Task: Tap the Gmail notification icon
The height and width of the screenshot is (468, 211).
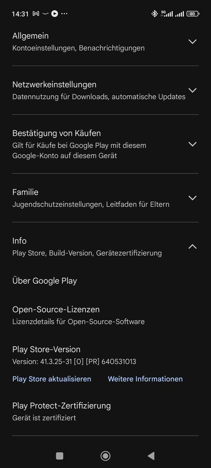Action: coord(36,14)
